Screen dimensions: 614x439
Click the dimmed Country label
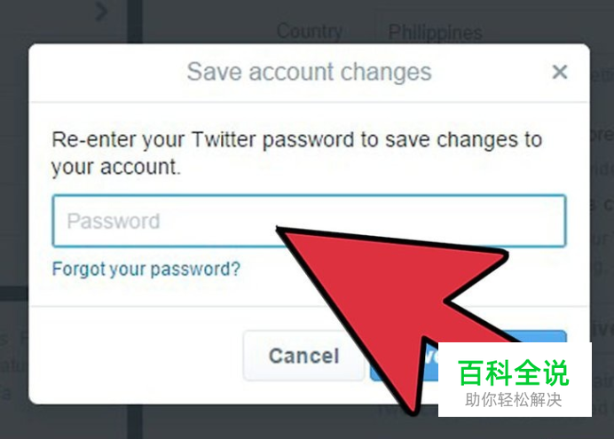pos(310,31)
